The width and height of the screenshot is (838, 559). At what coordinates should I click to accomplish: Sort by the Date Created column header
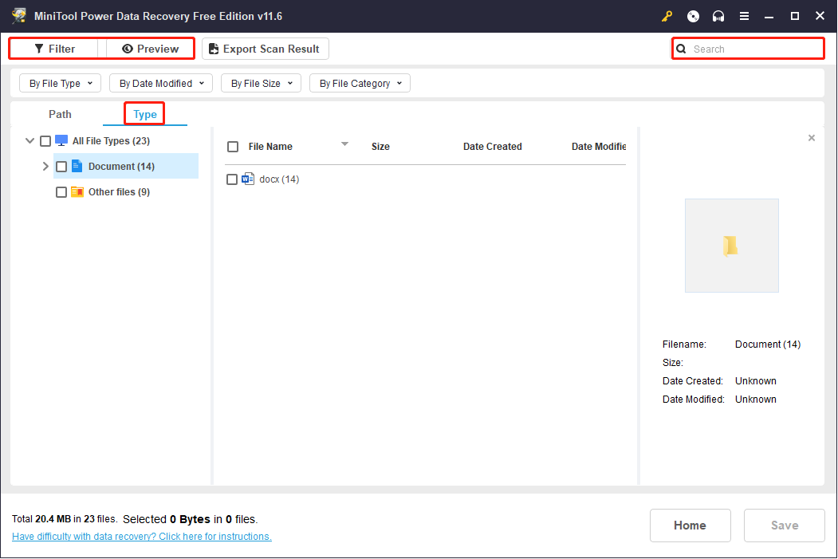(x=492, y=147)
